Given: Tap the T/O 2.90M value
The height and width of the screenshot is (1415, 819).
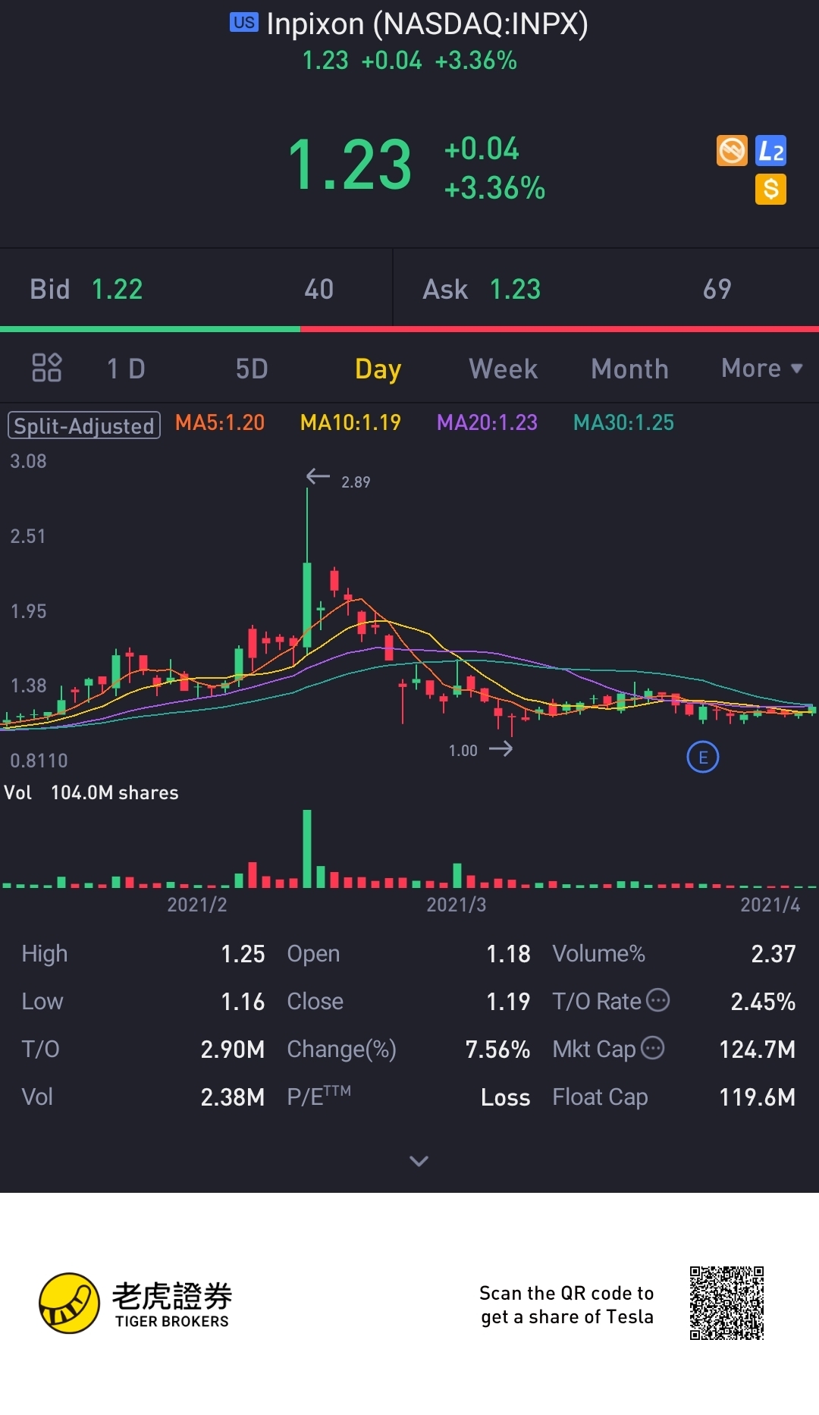Looking at the screenshot, I should [232, 1049].
